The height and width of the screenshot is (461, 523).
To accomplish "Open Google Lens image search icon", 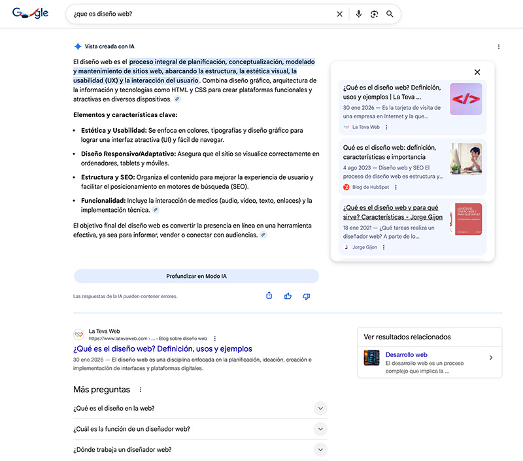I will click(375, 14).
